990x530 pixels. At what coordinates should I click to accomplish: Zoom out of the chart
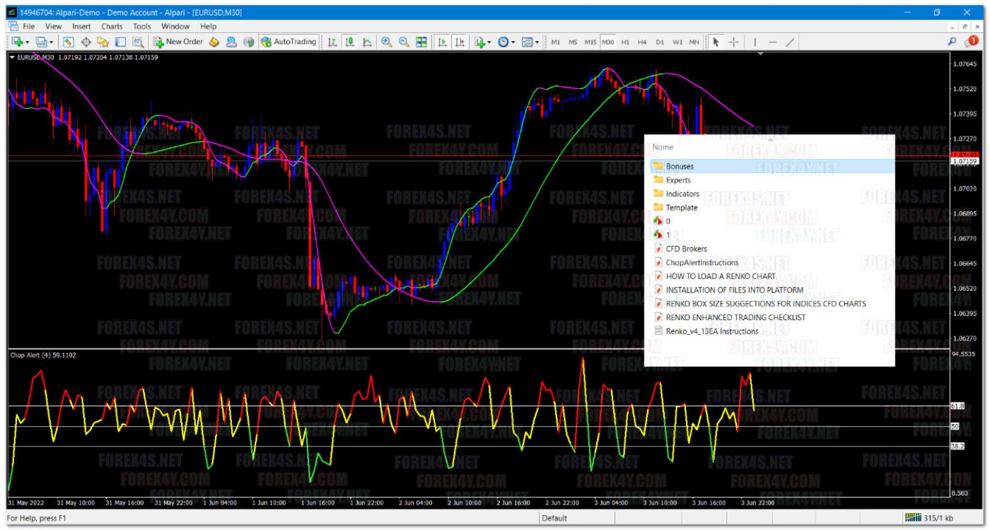point(404,42)
